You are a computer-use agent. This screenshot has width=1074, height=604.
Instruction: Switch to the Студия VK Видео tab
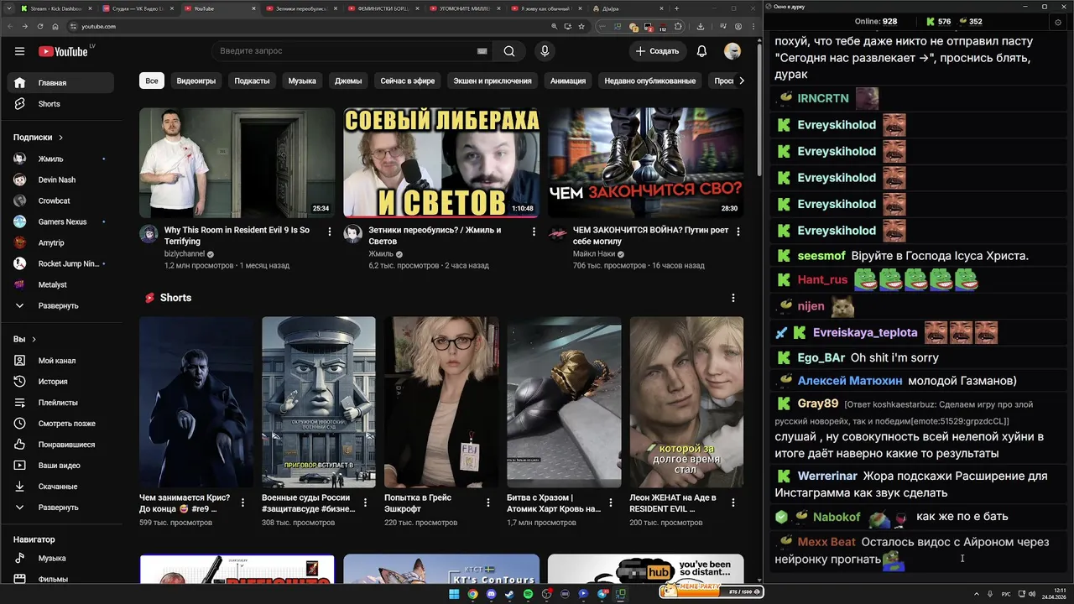137,8
